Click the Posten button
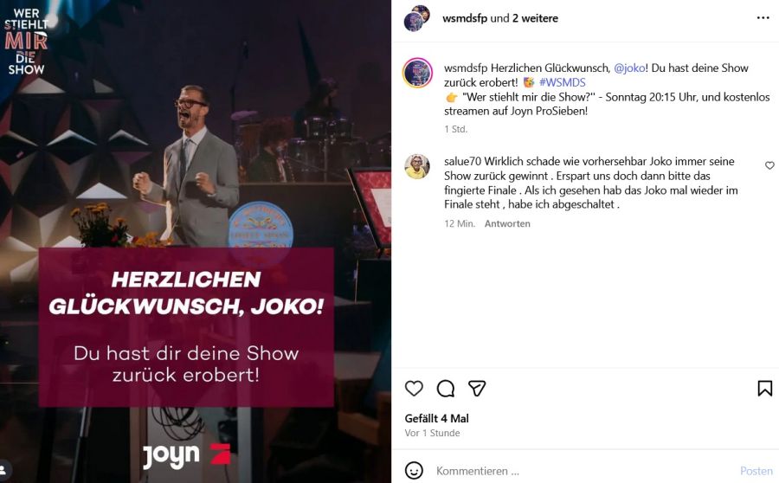The width and height of the screenshot is (779, 483). point(756,471)
